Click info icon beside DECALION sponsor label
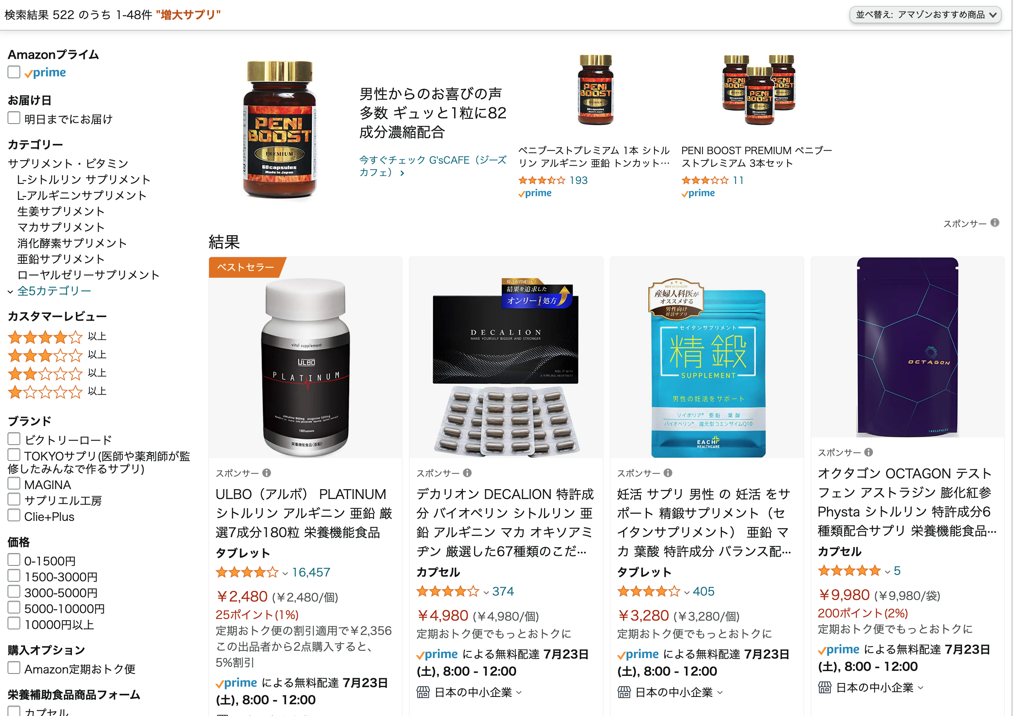This screenshot has width=1018, height=716. tap(467, 473)
